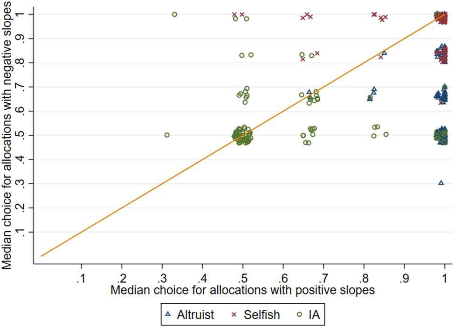Screen dimensions: 454x327
Task: Click the "Altruist" legend label
Action: pos(195,315)
